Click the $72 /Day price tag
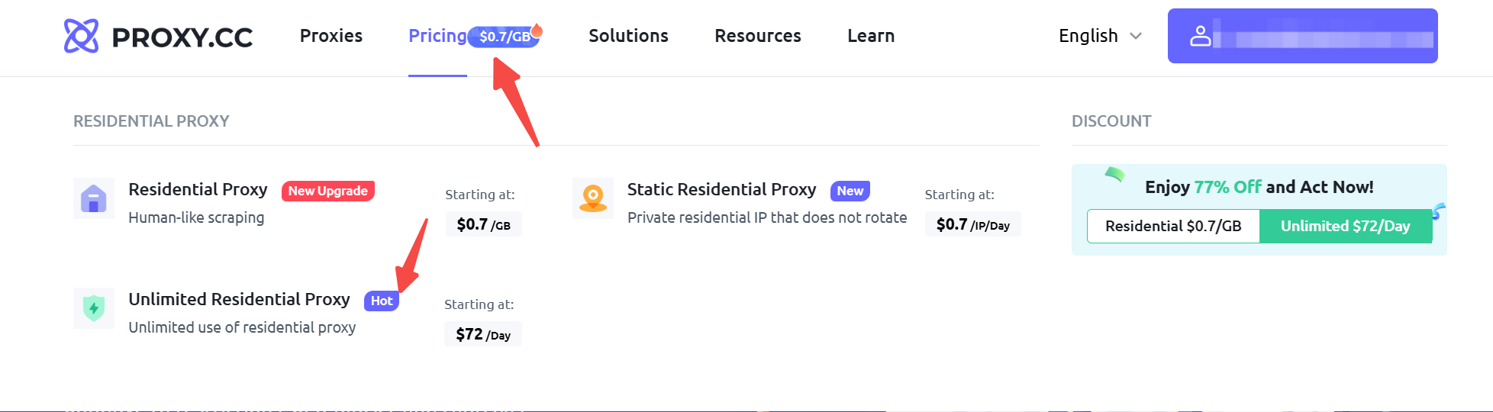This screenshot has width=1493, height=412. (x=483, y=334)
